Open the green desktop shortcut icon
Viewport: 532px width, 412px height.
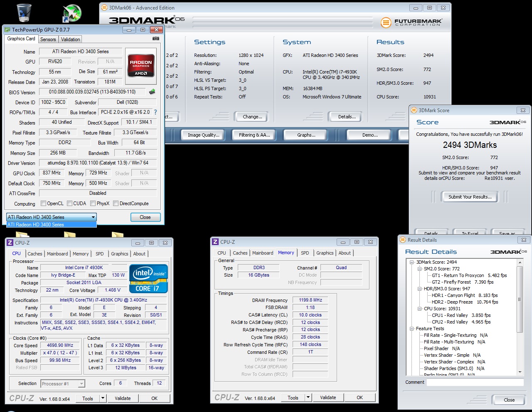click(72, 13)
